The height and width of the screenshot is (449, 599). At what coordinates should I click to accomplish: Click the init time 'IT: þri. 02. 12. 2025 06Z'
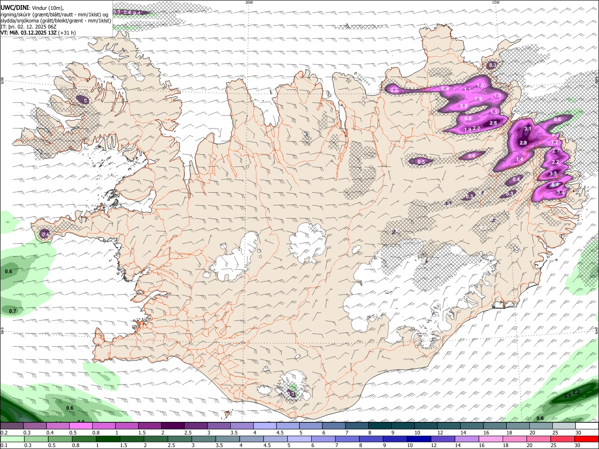click(29, 27)
